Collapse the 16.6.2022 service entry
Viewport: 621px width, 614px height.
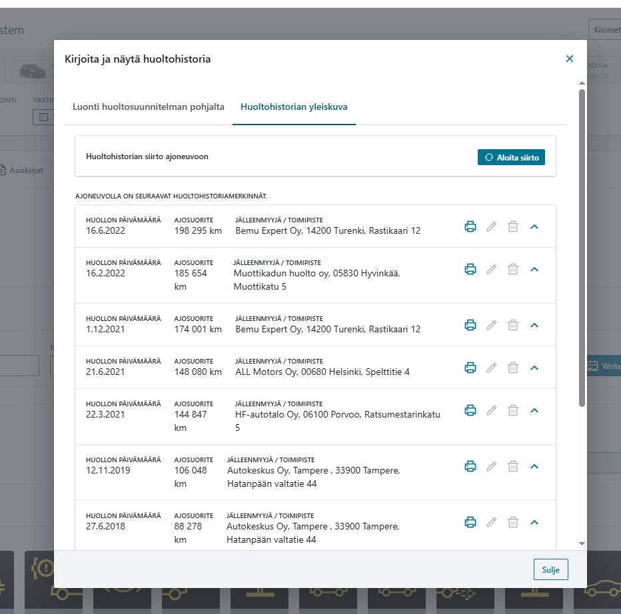(x=534, y=226)
